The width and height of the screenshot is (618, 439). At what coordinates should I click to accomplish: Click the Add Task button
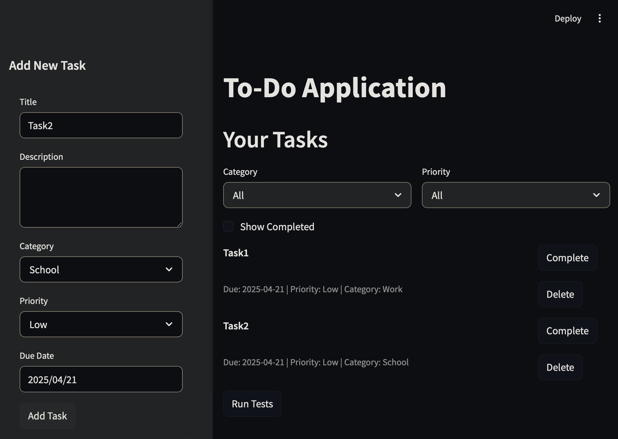pos(48,416)
